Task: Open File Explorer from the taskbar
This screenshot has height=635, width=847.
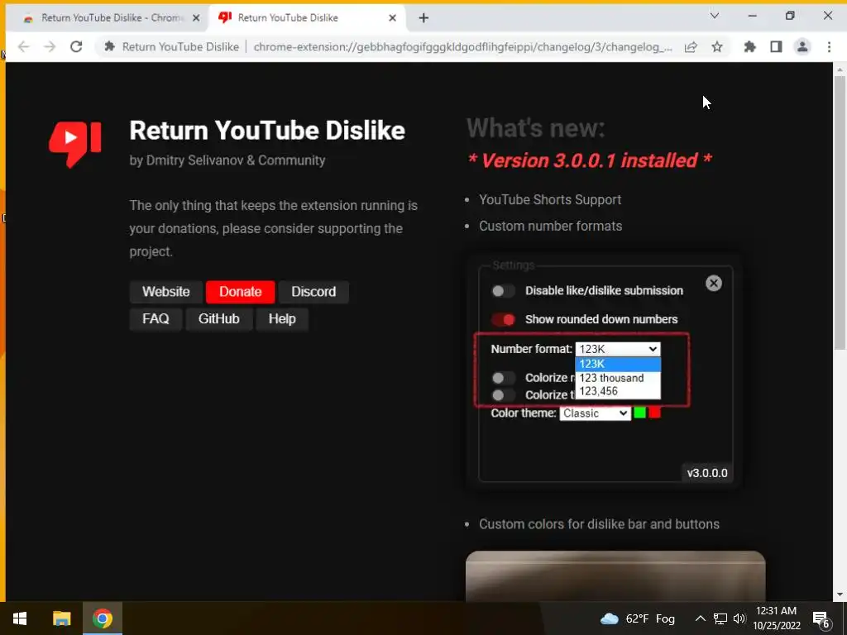Action: tap(61, 618)
